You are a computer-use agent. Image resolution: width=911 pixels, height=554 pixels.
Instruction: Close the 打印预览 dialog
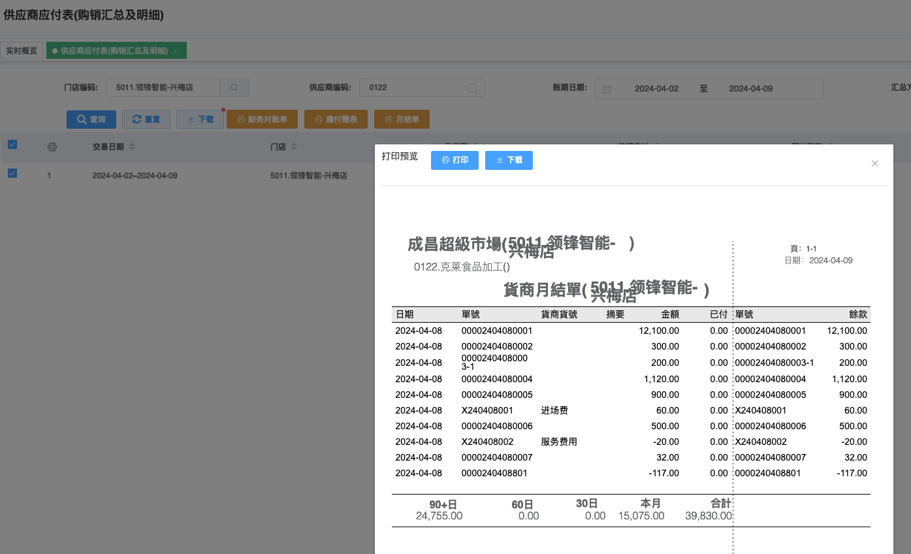pyautogui.click(x=874, y=163)
